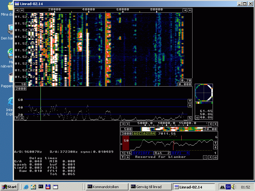The image size is (255, 191).
Task: Click the 'Reserved for blanker' text
Action: coord(161,157)
